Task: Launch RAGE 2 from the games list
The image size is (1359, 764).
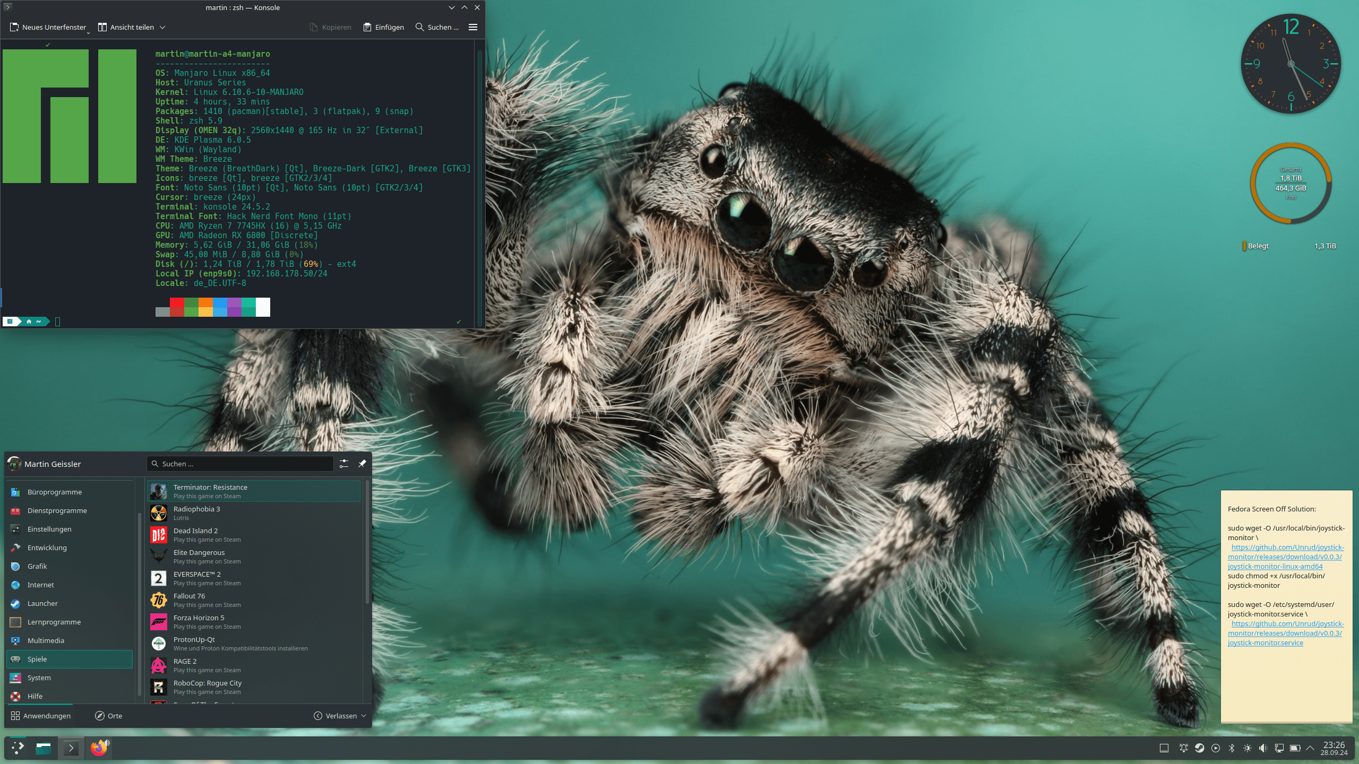Action: [x=254, y=665]
